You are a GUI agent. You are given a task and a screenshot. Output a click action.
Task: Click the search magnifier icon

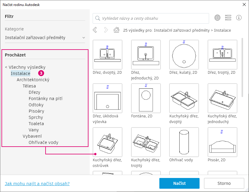point(97,18)
